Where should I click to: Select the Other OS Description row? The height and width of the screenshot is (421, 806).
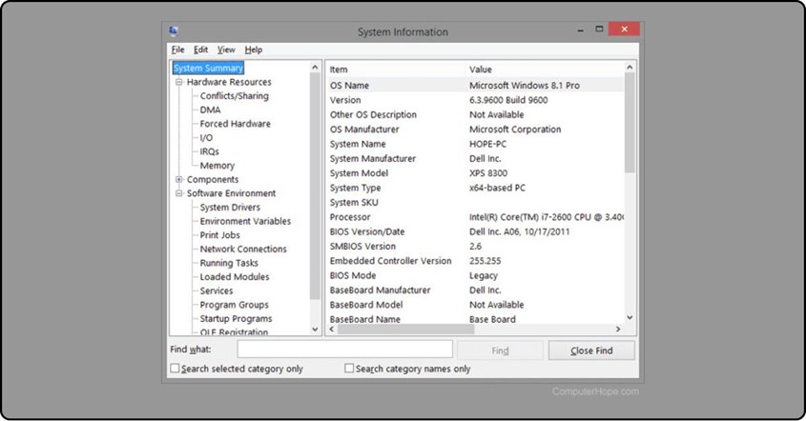coord(475,114)
